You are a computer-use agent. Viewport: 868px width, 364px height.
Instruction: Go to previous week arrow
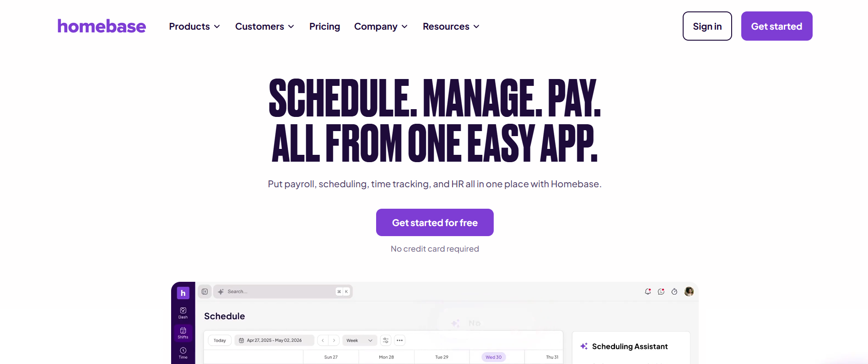click(x=323, y=340)
